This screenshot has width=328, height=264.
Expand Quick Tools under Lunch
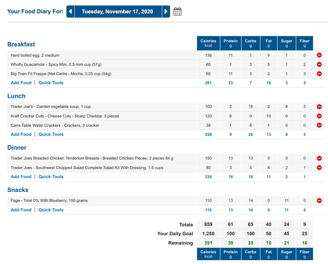[x=51, y=134]
